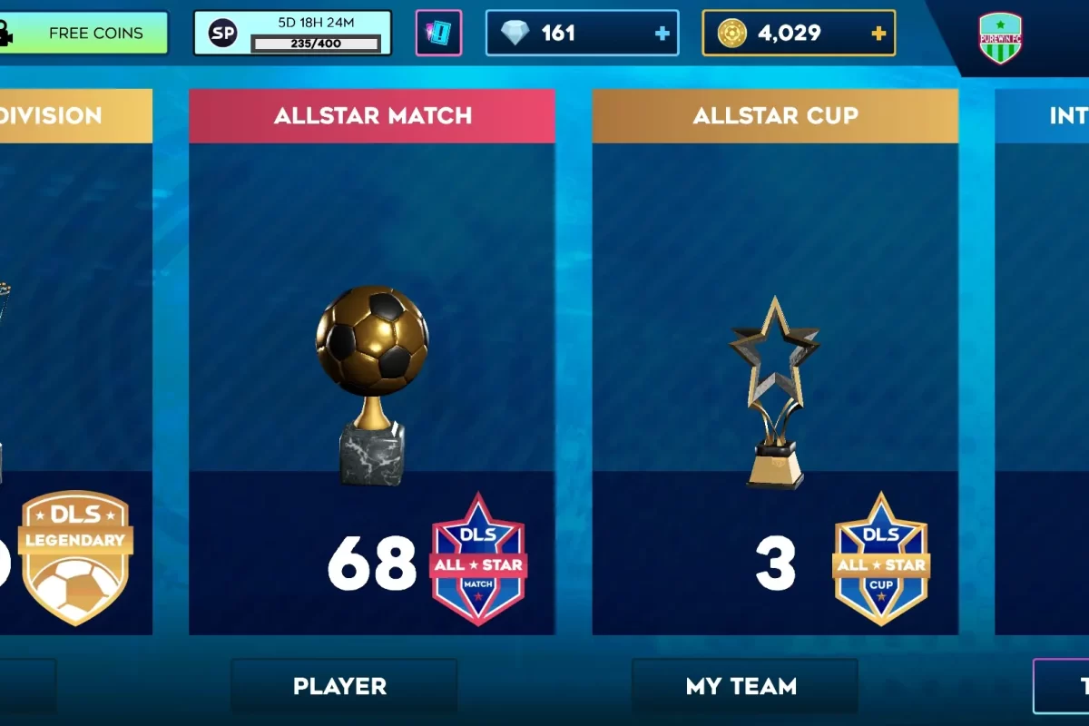Open the Purewin FC club crest
Image resolution: width=1089 pixels, height=726 pixels.
[1001, 38]
